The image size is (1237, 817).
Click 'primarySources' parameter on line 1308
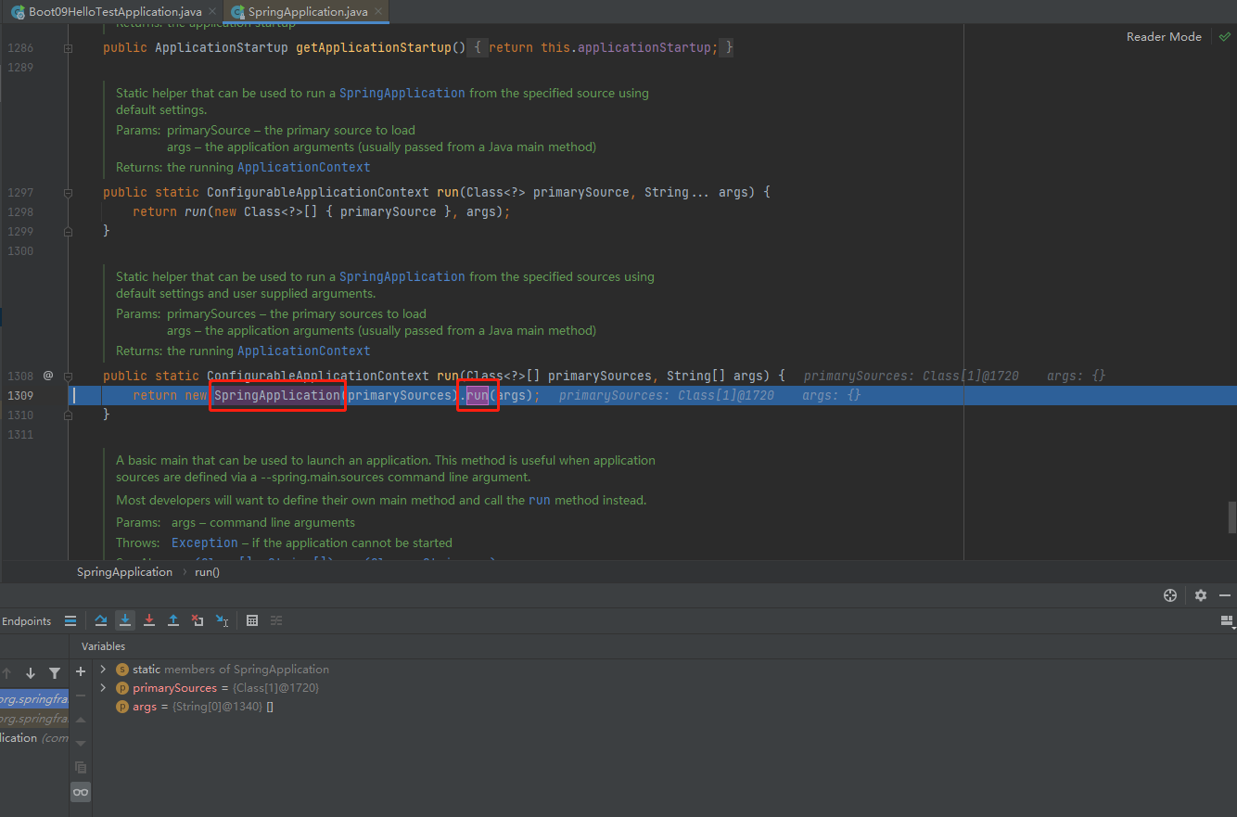coord(600,377)
